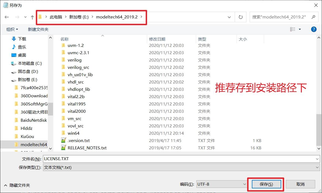Click the vhdlopt_lib folder icon
Viewport: 322px width, 193px height.
coord(63,89)
